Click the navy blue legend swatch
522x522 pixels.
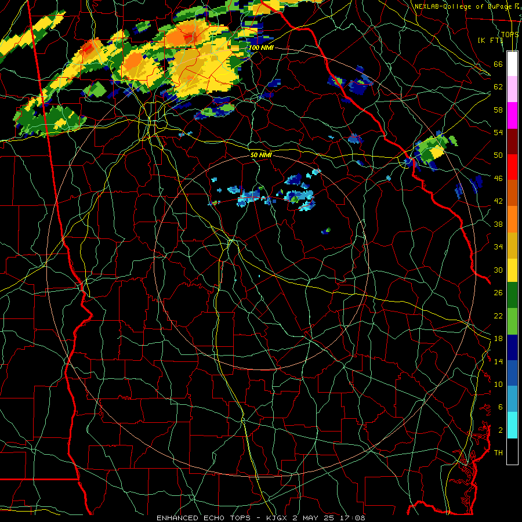pos(512,347)
